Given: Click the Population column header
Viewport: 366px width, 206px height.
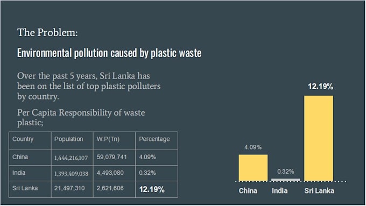Looking at the screenshot, I should coord(72,141).
